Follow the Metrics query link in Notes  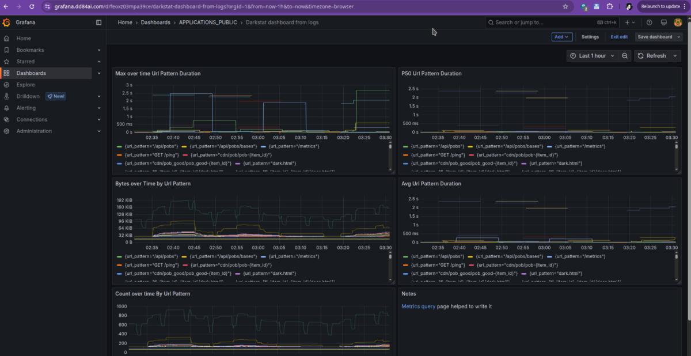(418, 306)
